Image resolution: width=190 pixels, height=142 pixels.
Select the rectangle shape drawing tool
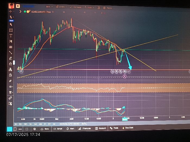coord(11,30)
